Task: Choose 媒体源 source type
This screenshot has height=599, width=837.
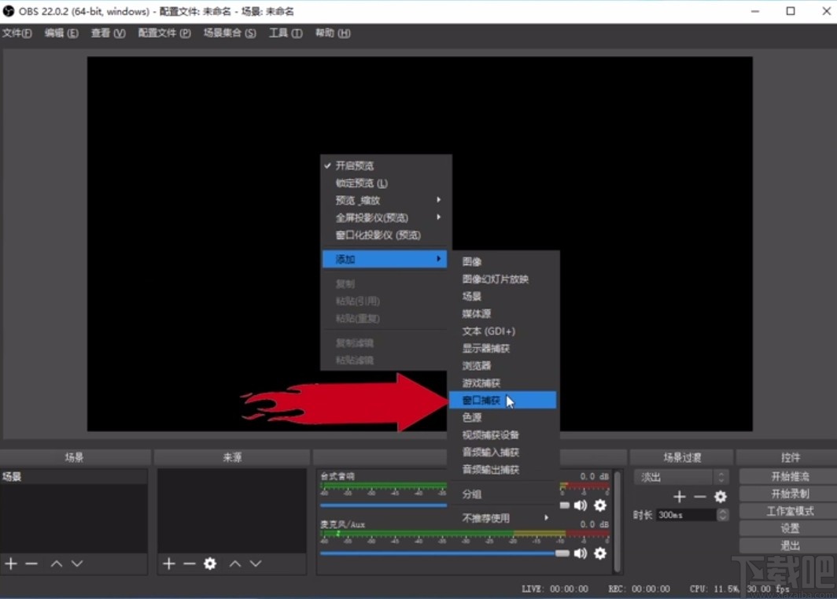Action: point(504,313)
